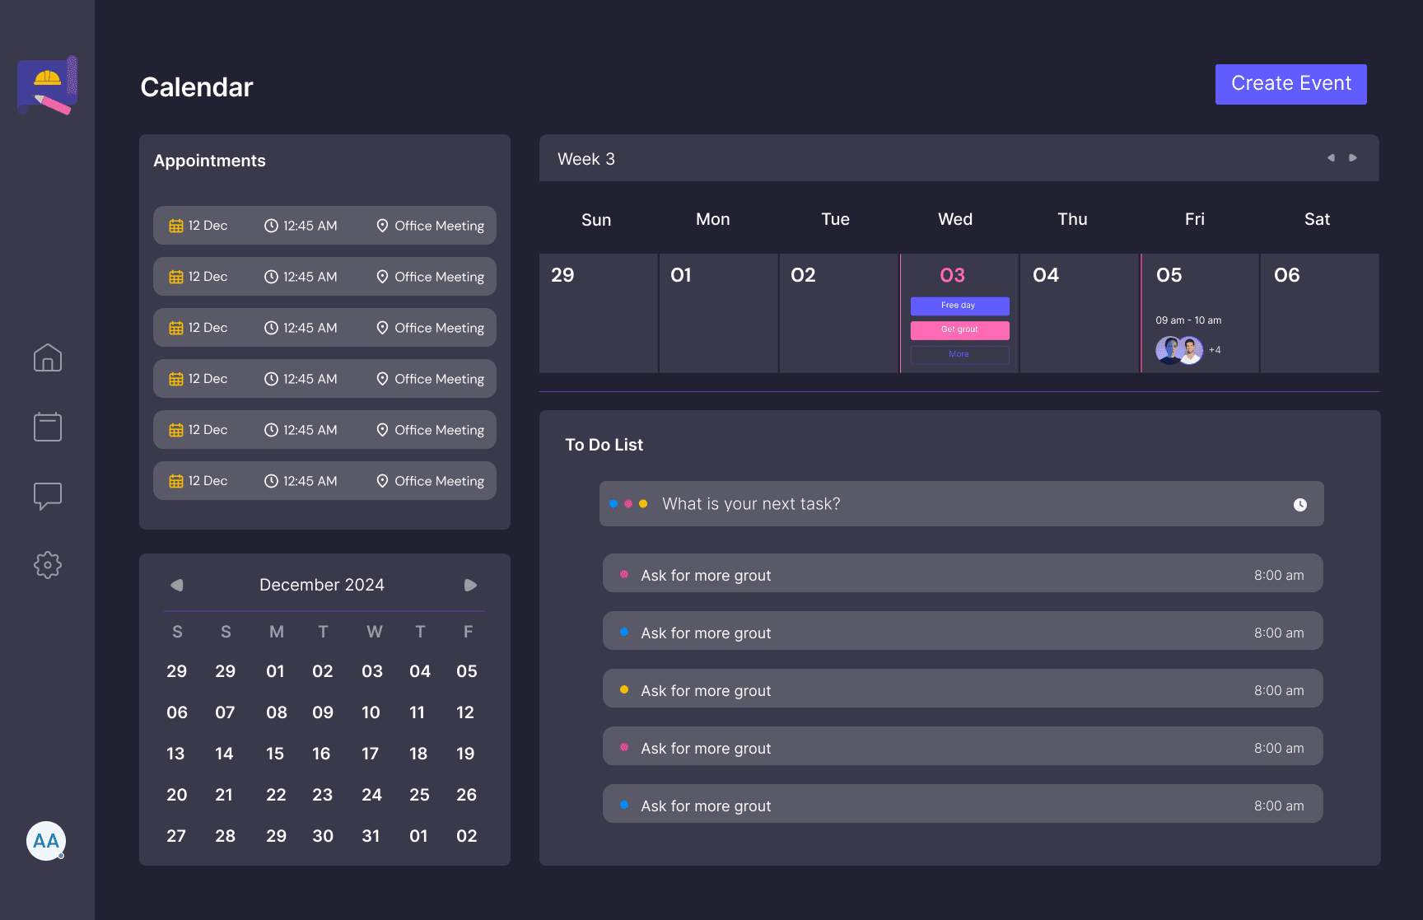Select the highlighted 03 date in week
The height and width of the screenshot is (920, 1423).
click(x=952, y=275)
